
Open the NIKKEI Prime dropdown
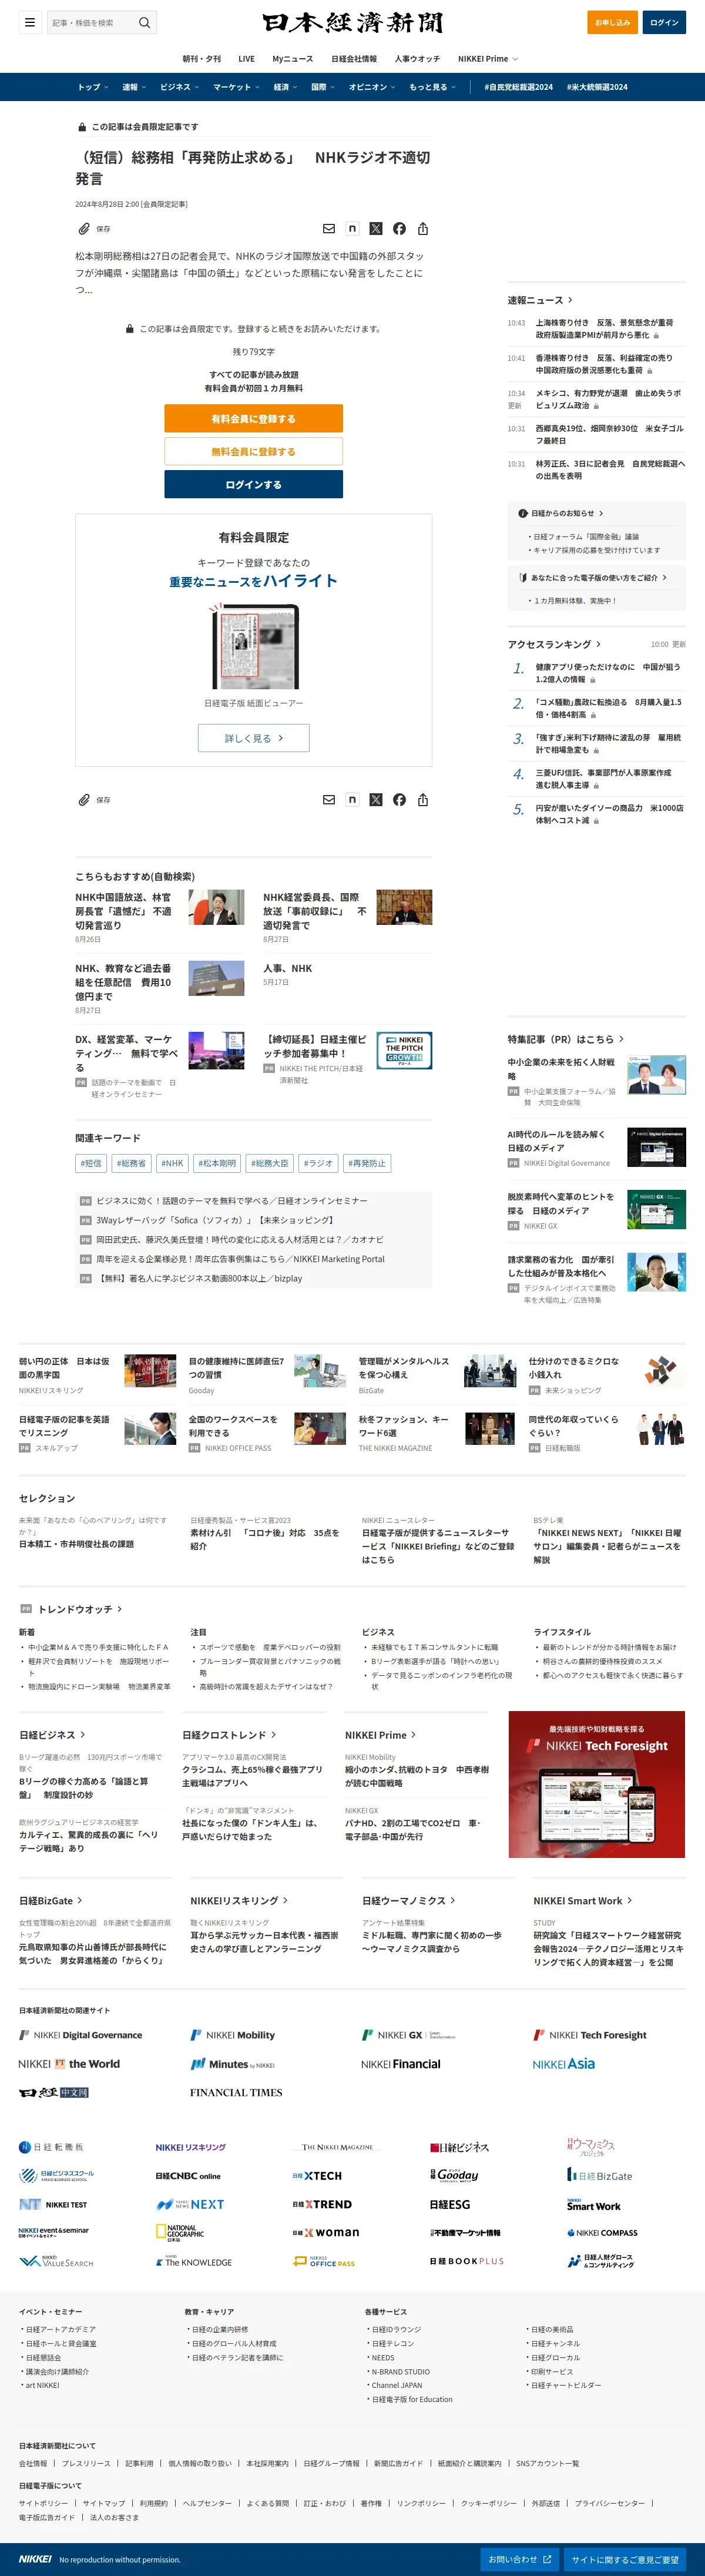488,59
